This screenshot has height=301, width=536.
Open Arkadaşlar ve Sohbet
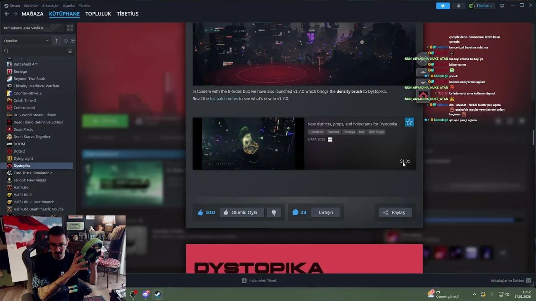pyautogui.click(x=510, y=281)
